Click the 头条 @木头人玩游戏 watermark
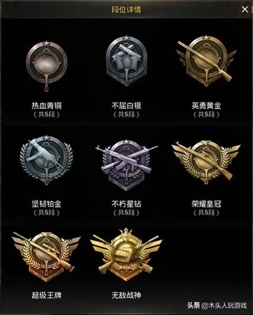This screenshot has height=315, width=253. [217, 306]
